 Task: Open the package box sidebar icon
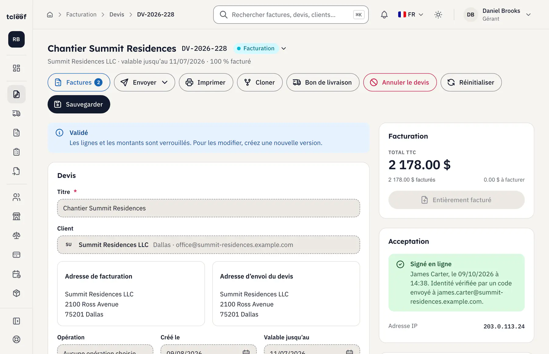pyautogui.click(x=16, y=293)
